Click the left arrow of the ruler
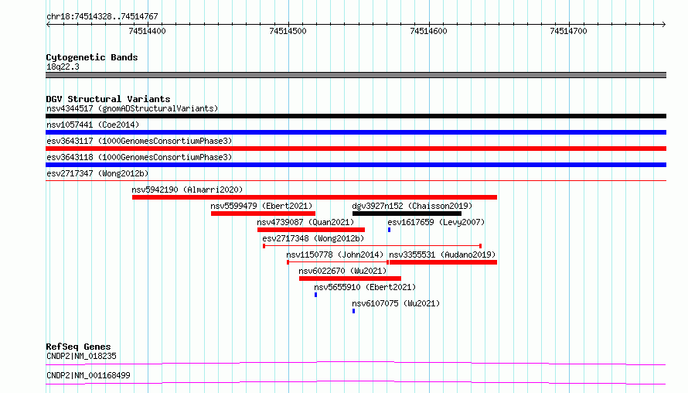Image resolution: width=688 pixels, height=393 pixels. 48,25
